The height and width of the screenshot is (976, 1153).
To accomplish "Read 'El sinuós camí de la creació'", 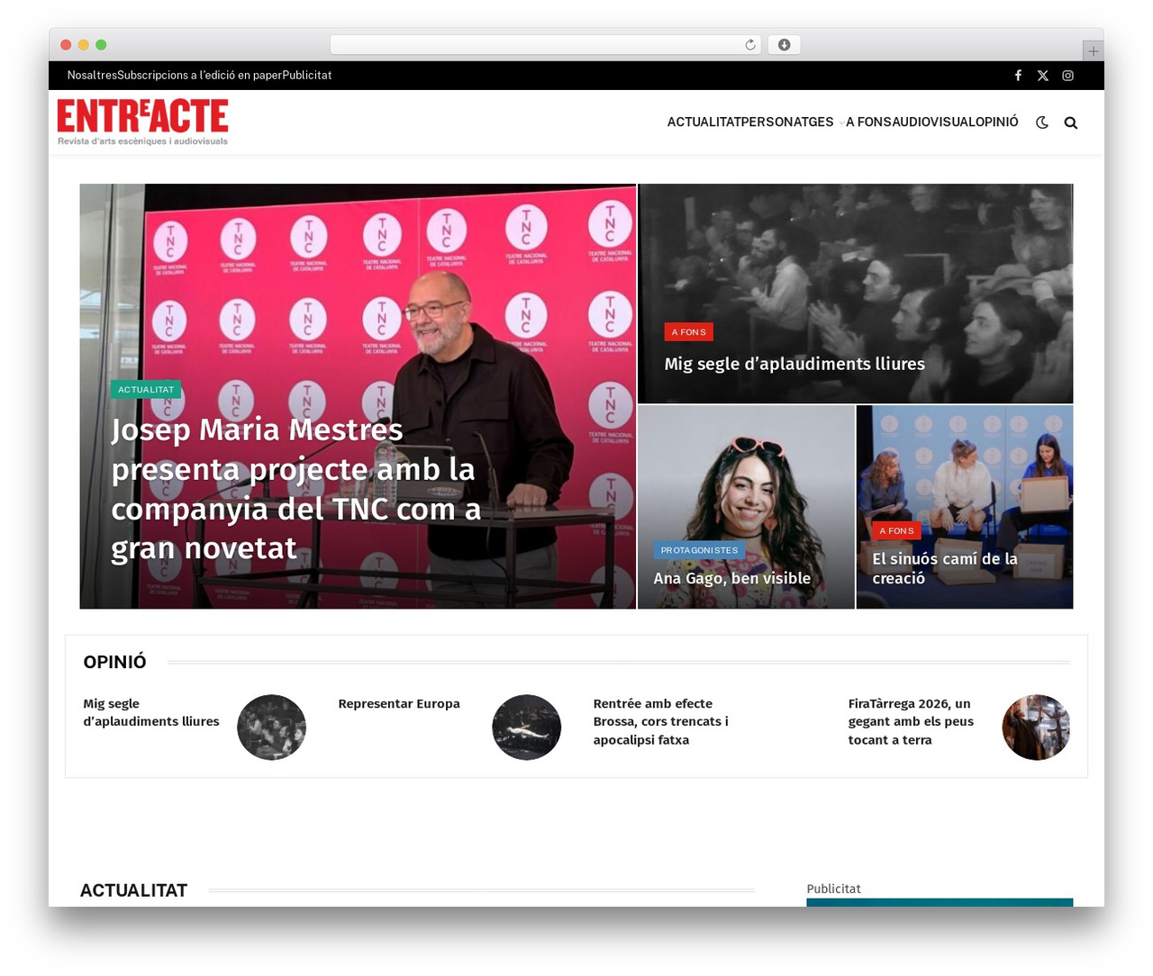I will [x=945, y=568].
